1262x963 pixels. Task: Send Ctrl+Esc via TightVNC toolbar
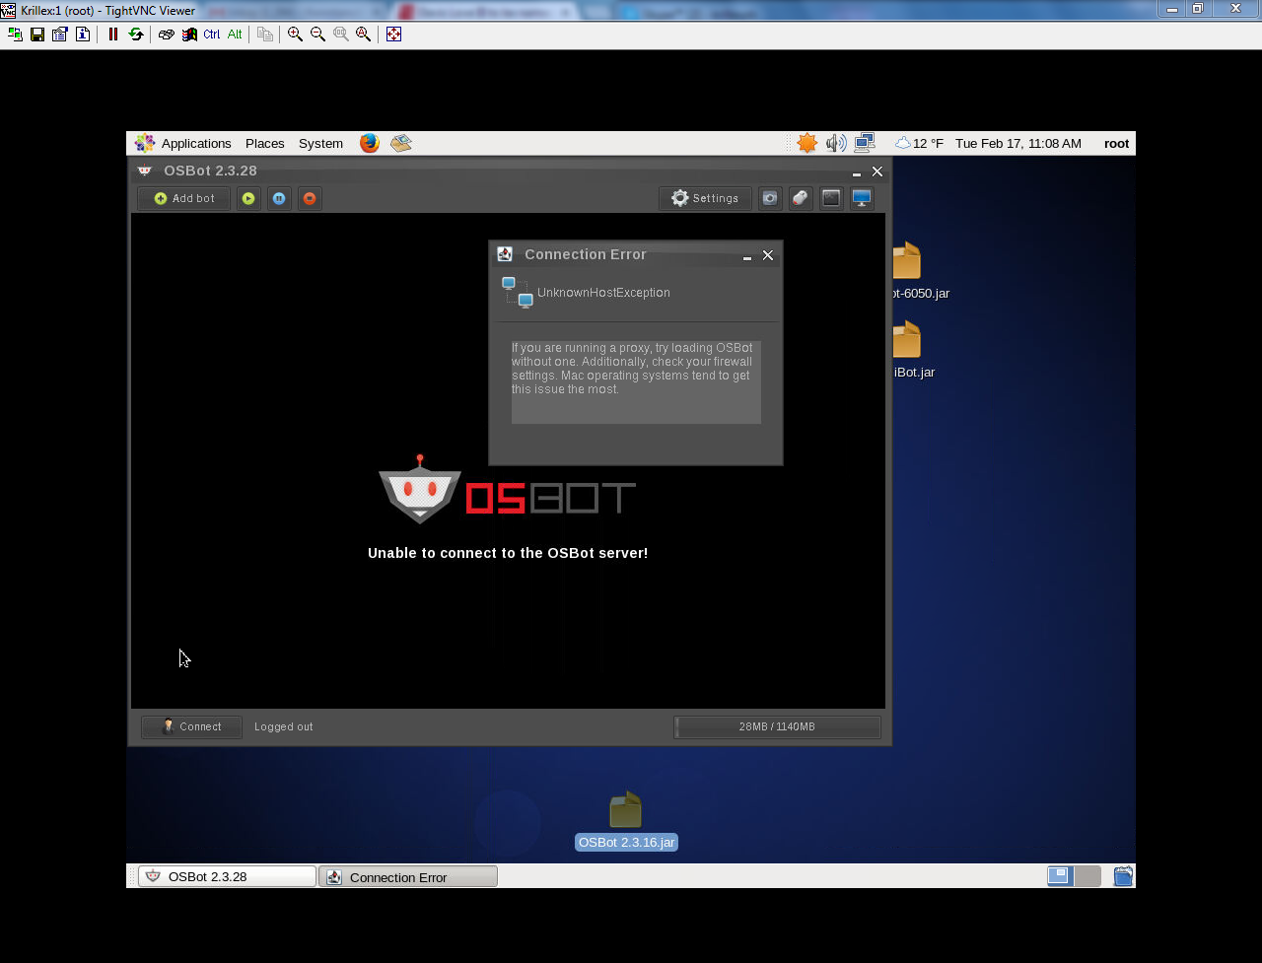pyautogui.click(x=189, y=34)
